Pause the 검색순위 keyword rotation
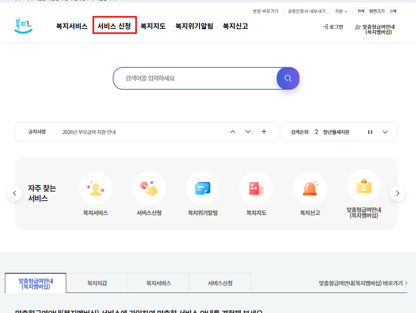416x313 pixels. tap(370, 132)
